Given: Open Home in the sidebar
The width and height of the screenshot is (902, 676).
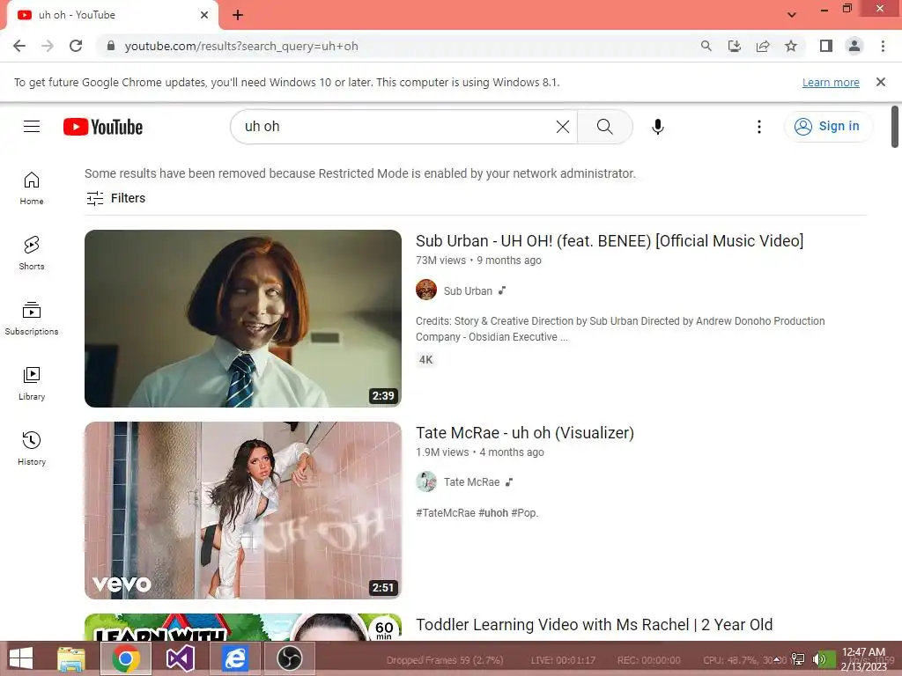Looking at the screenshot, I should coord(32,188).
